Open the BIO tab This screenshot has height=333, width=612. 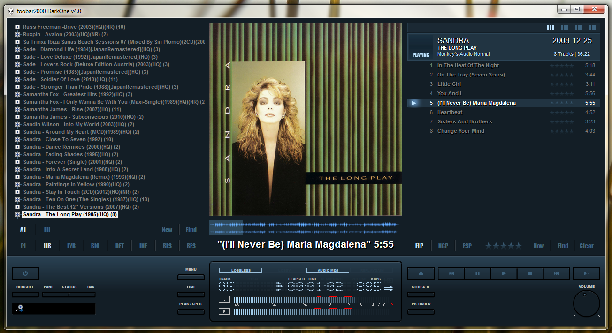[95, 246]
